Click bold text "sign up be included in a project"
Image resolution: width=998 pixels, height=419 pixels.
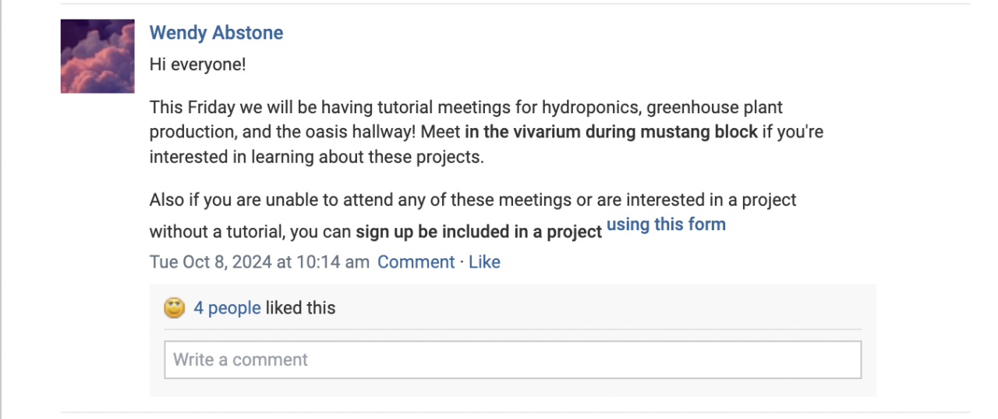coord(479,233)
